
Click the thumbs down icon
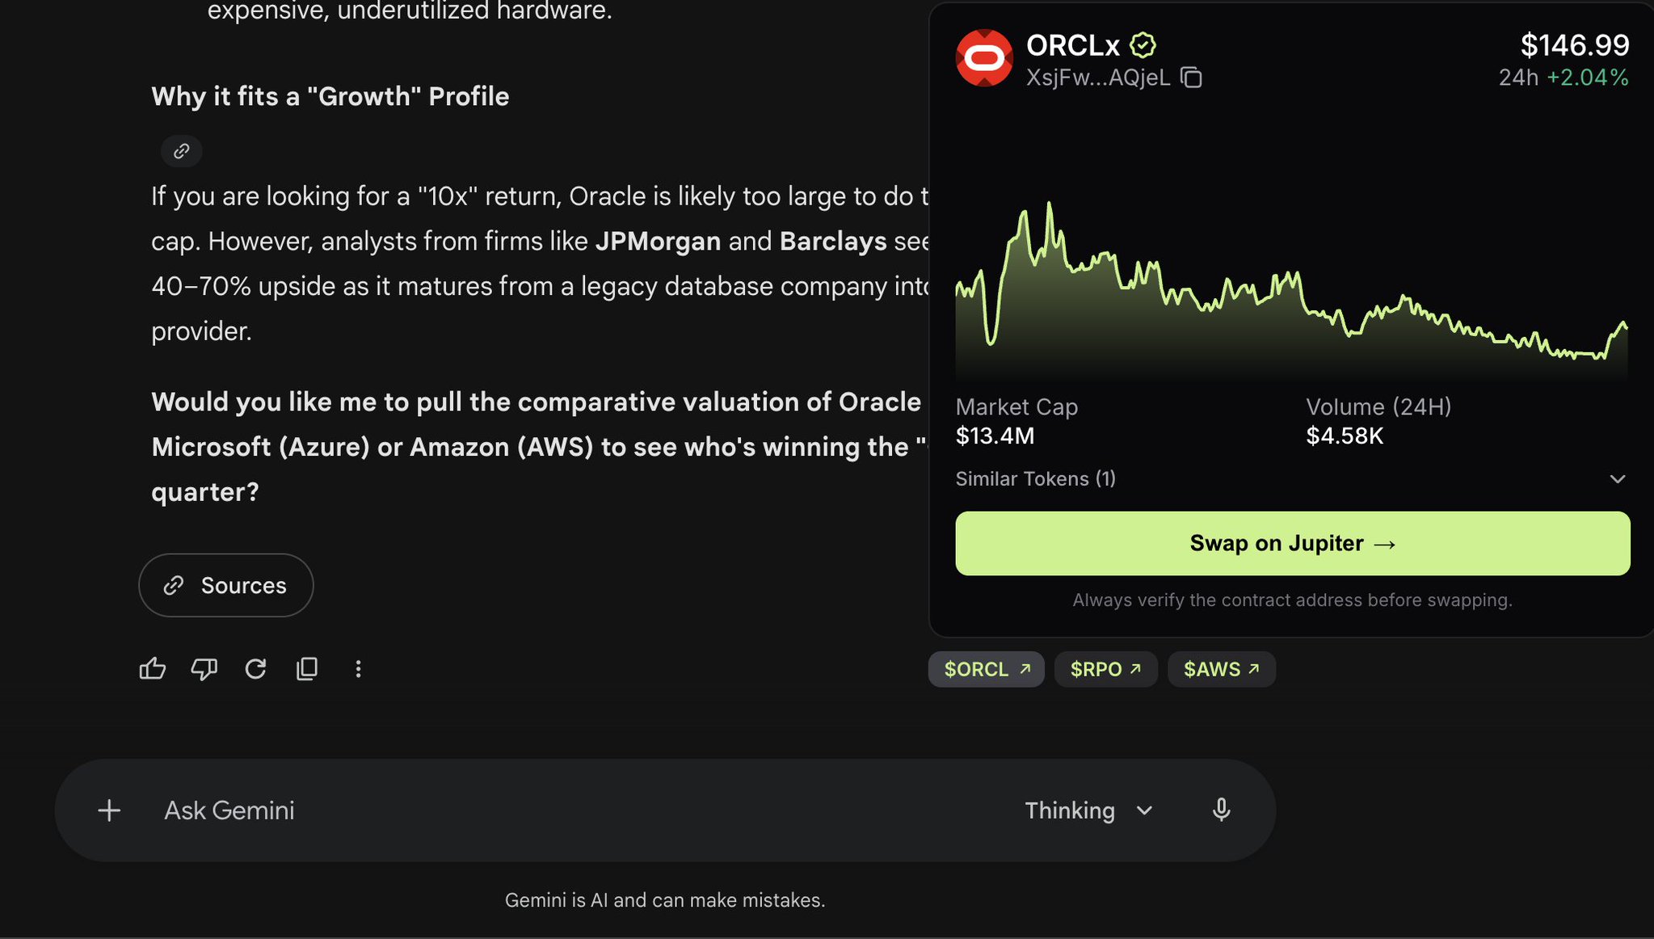204,668
